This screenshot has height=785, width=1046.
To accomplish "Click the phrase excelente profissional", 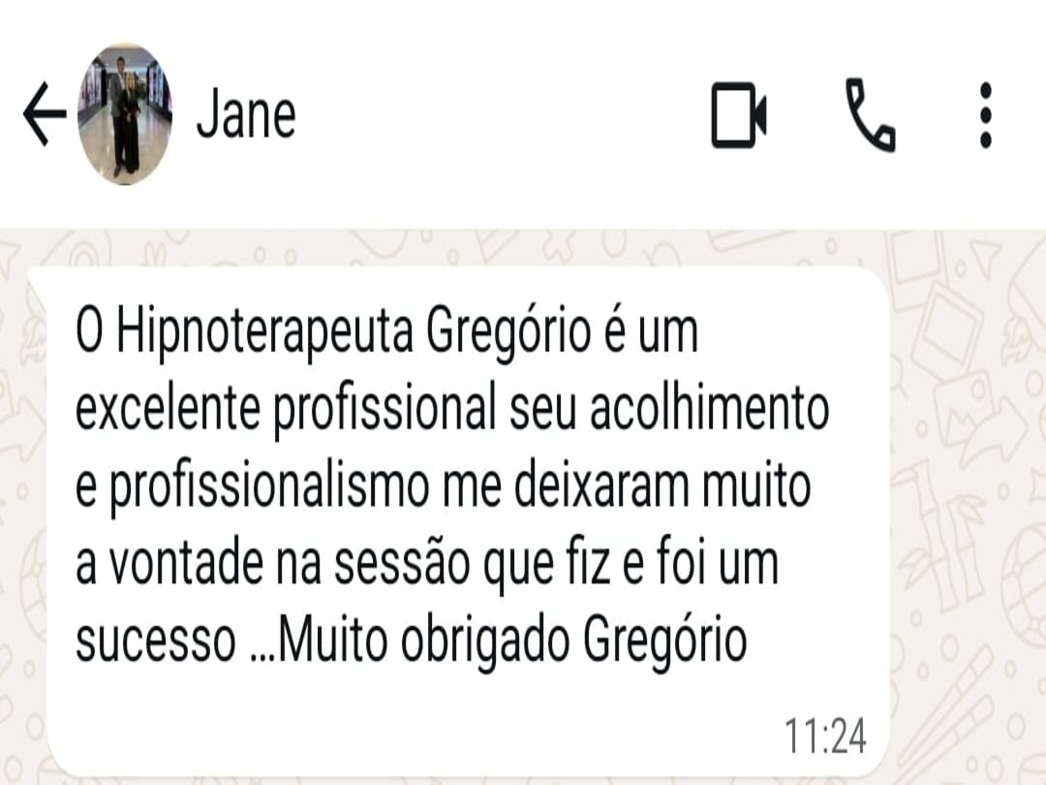I will [286, 409].
